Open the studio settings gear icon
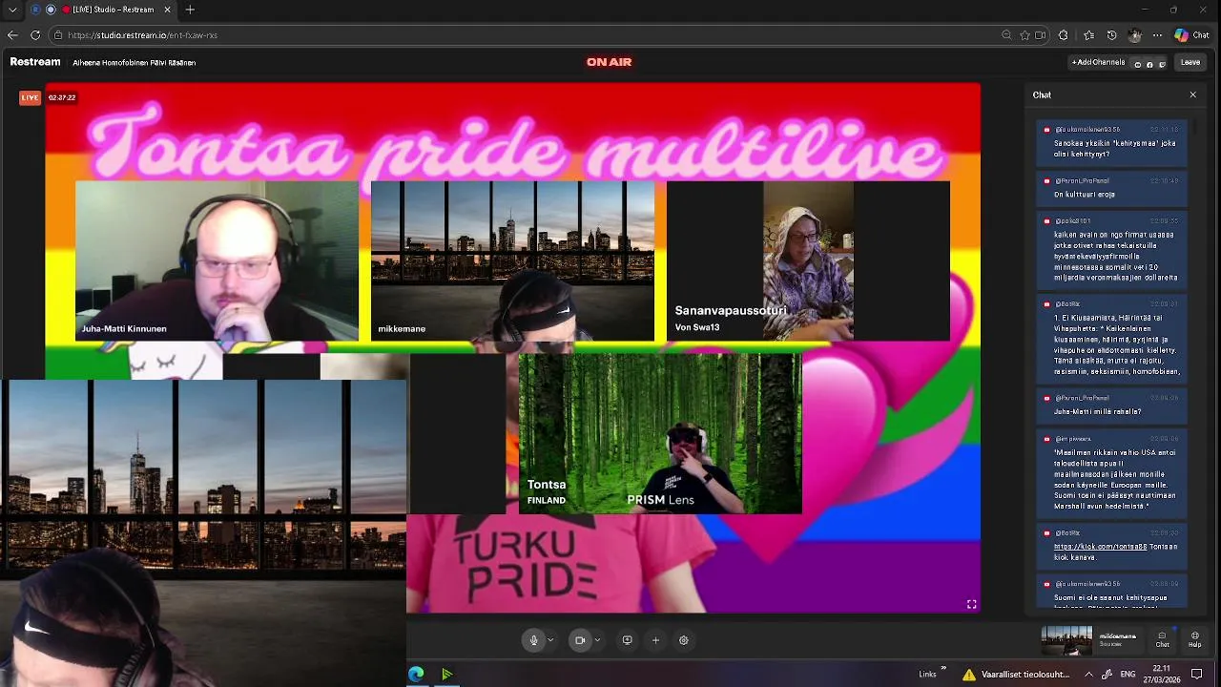 684,640
